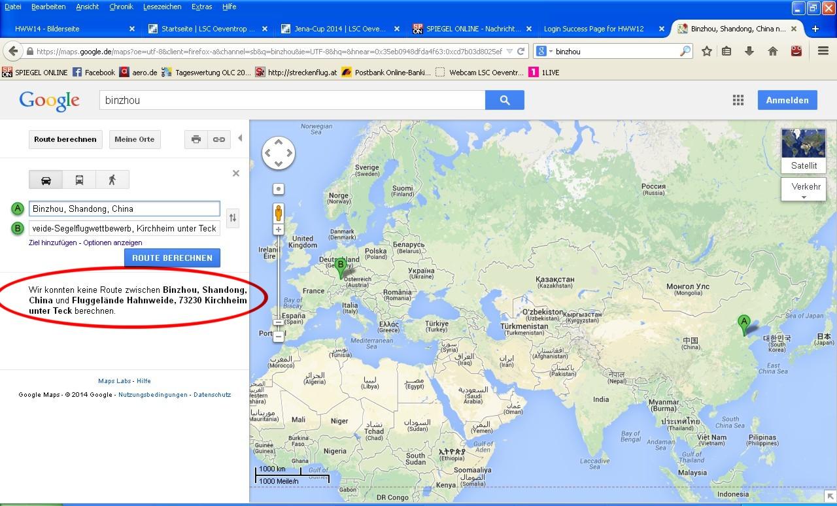Click the Google apps grid icon
Screen dimensions: 837x506
[x=738, y=100]
